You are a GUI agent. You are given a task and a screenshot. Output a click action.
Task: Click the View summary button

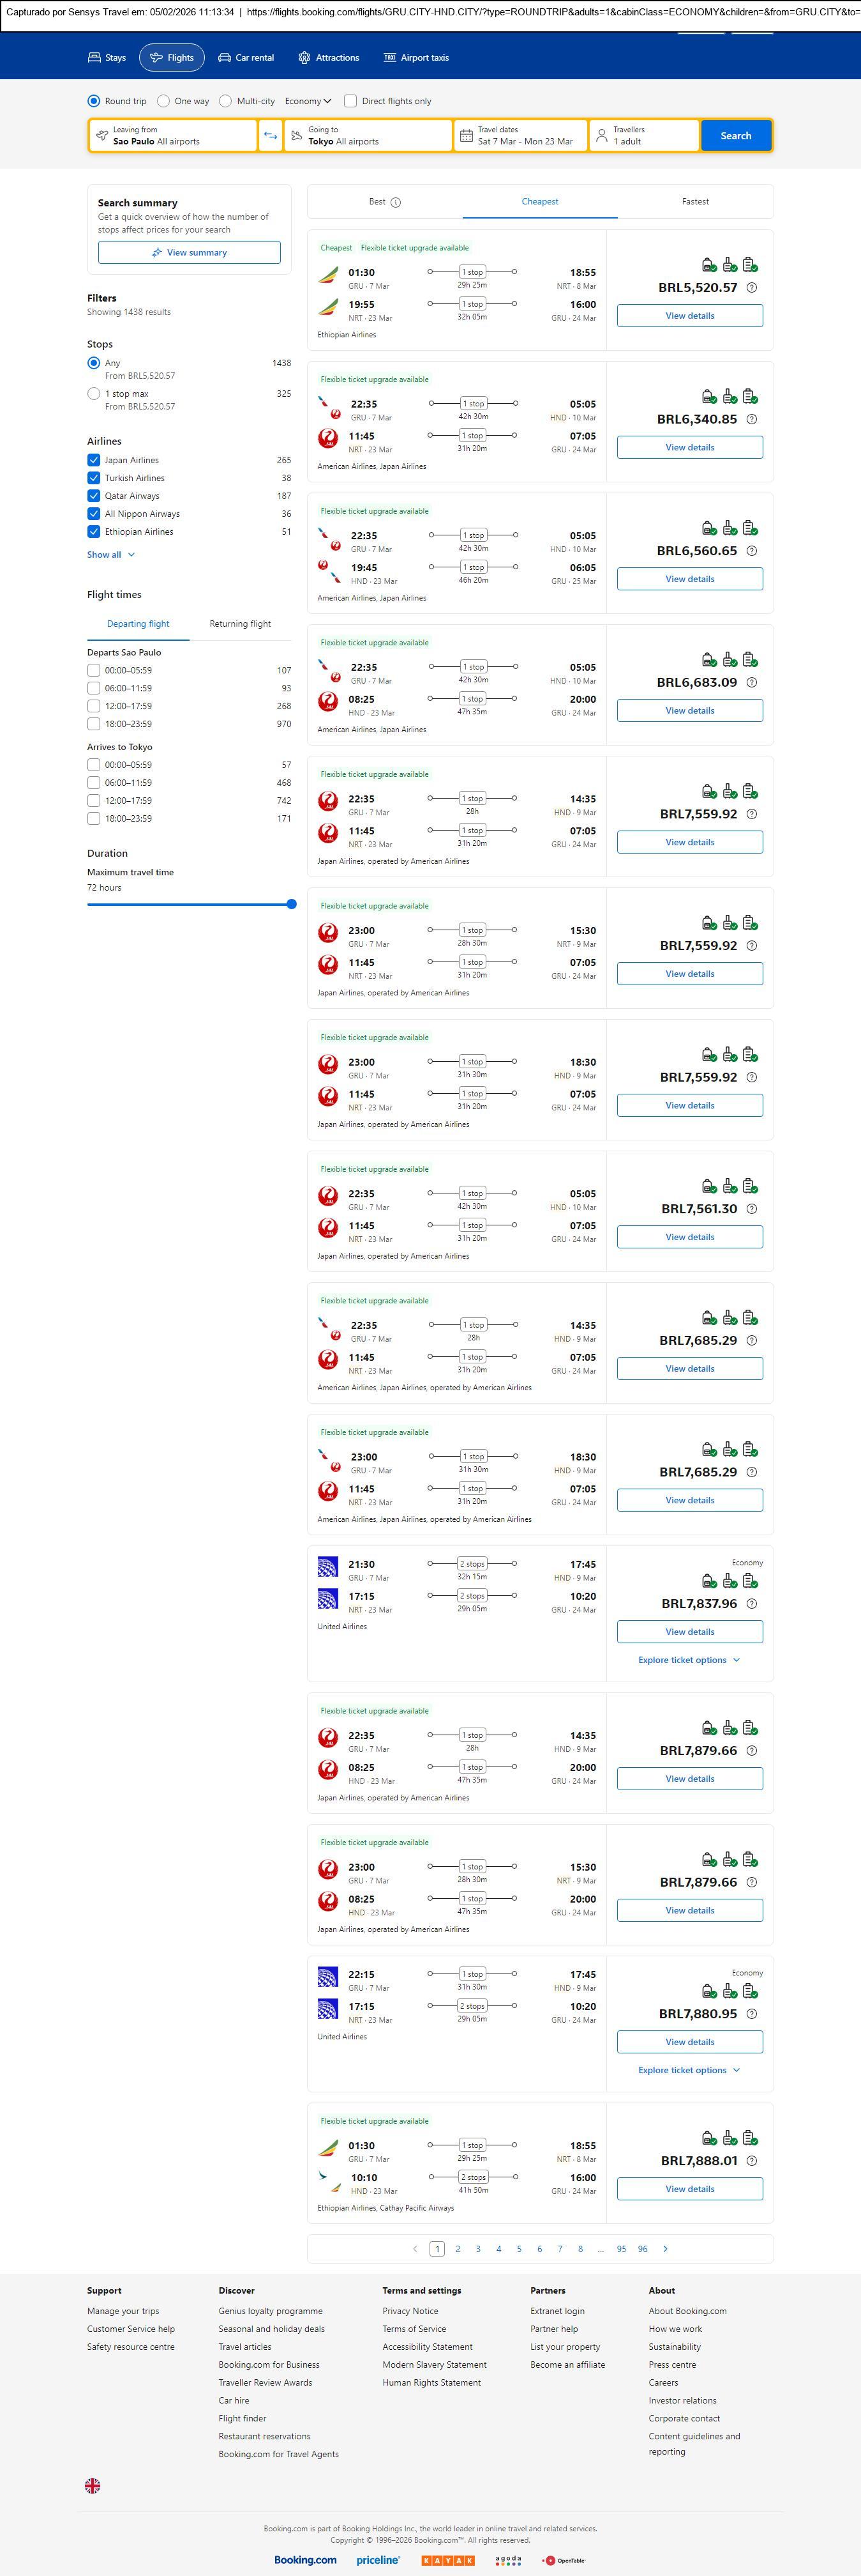click(x=189, y=253)
